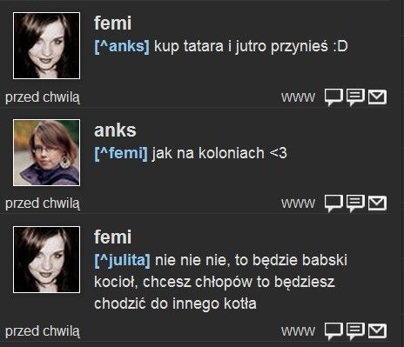Click the femi username heading of first post
Screen dimensions: 404x347
[112, 23]
